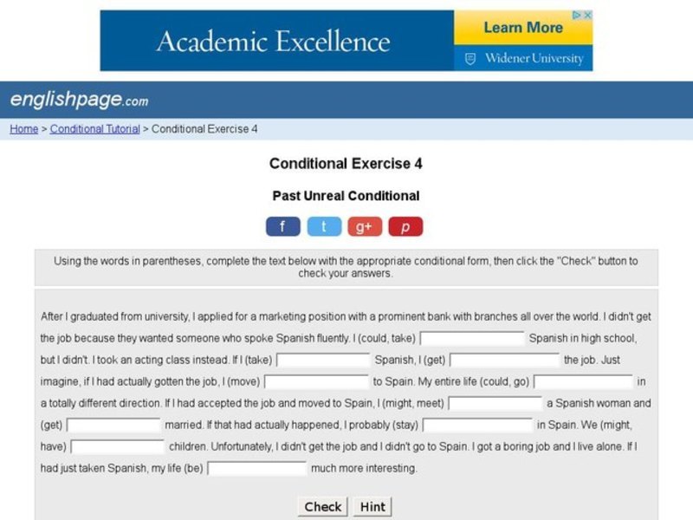Pin the exercise to Pinterest
Image resolution: width=693 pixels, height=520 pixels.
tap(406, 225)
